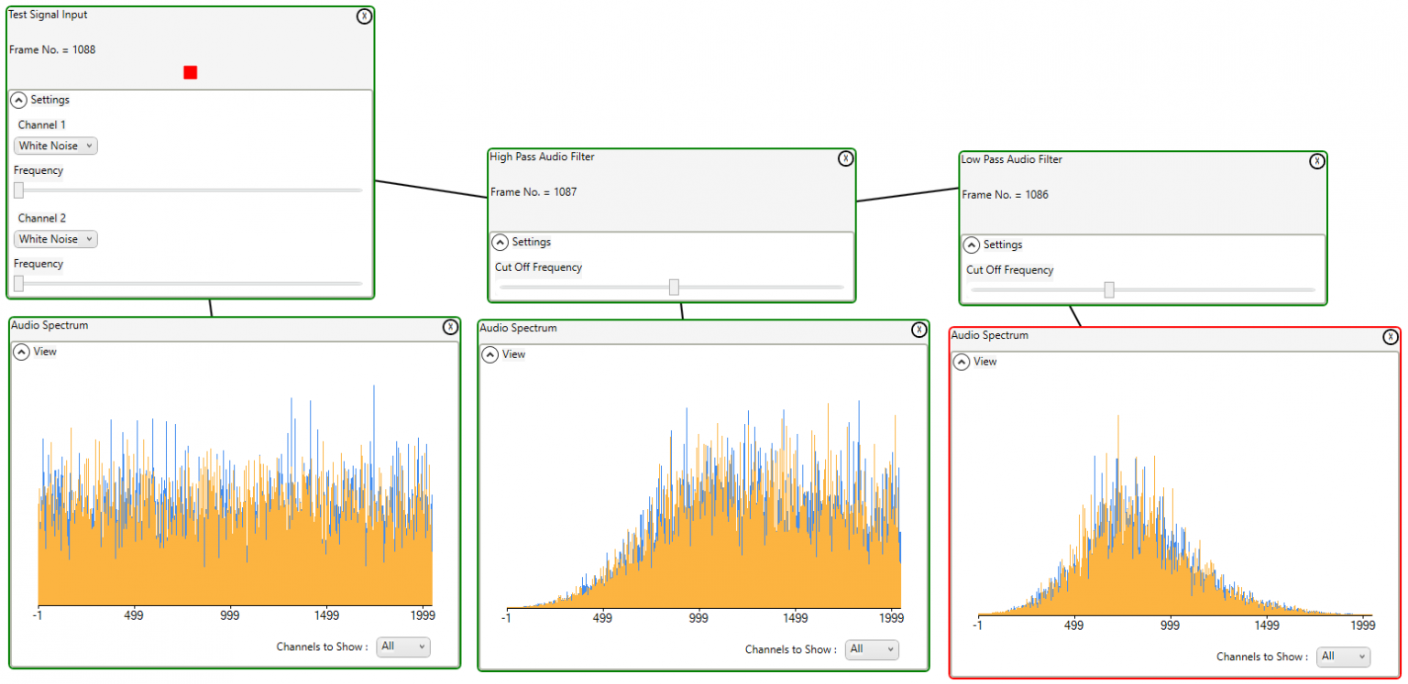Click the High Pass Cut Off Frequency slider thumb

tap(675, 287)
